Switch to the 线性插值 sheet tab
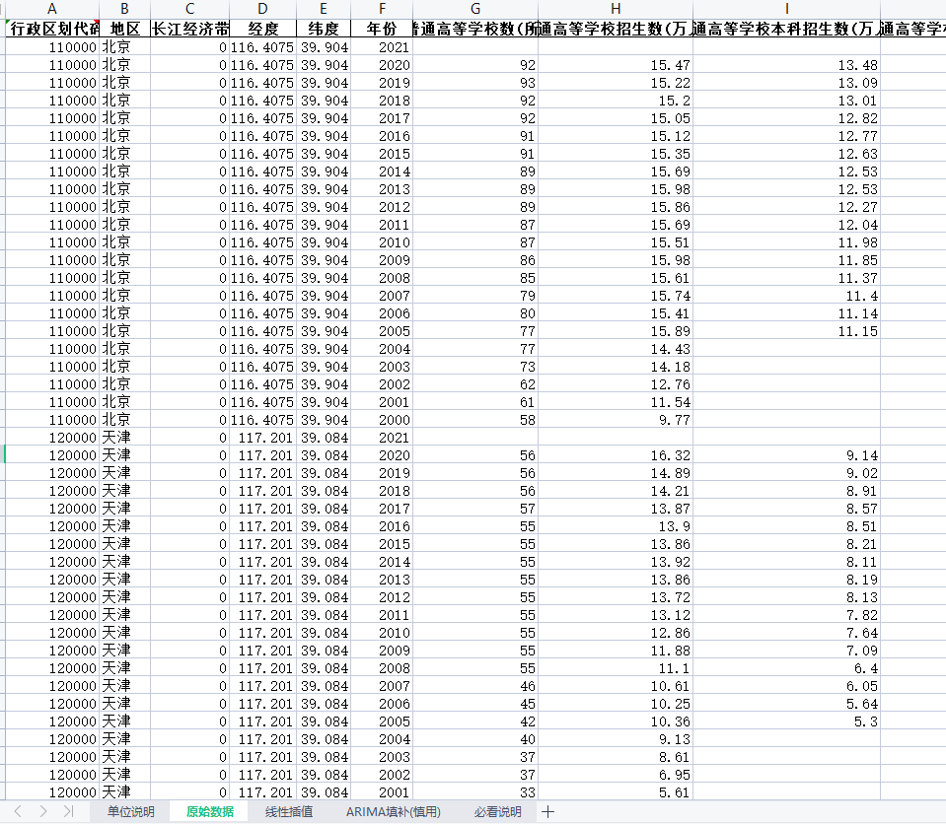The height and width of the screenshot is (824, 946). [289, 812]
